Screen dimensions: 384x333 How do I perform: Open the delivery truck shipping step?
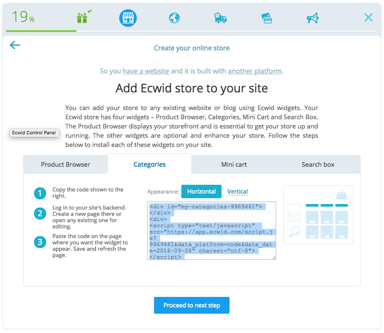pyautogui.click(x=220, y=18)
